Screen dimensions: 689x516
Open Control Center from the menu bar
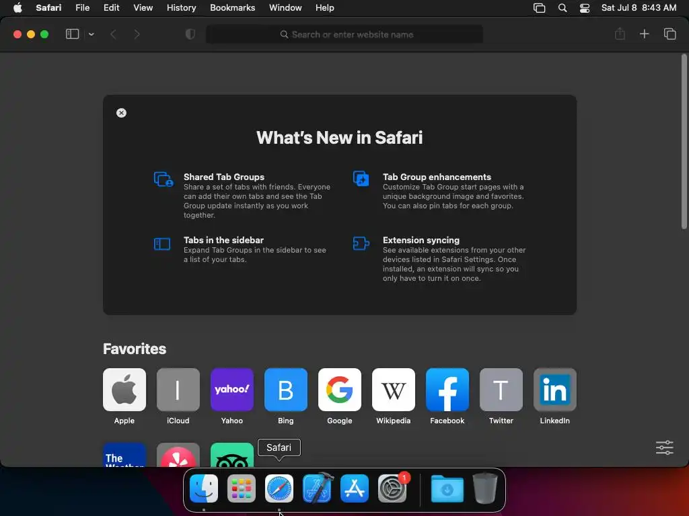coord(585,8)
